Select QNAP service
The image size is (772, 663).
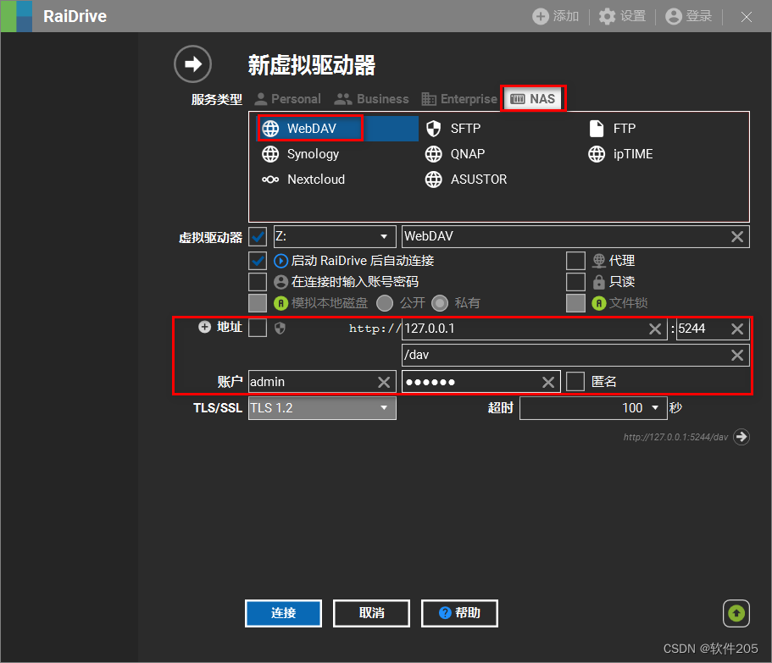455,154
